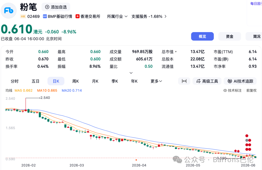Click the stacked red dot signals
This screenshot has width=262, height=170.
coord(248,143)
